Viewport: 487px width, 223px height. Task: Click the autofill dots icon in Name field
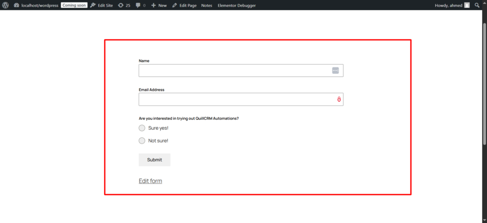(335, 70)
